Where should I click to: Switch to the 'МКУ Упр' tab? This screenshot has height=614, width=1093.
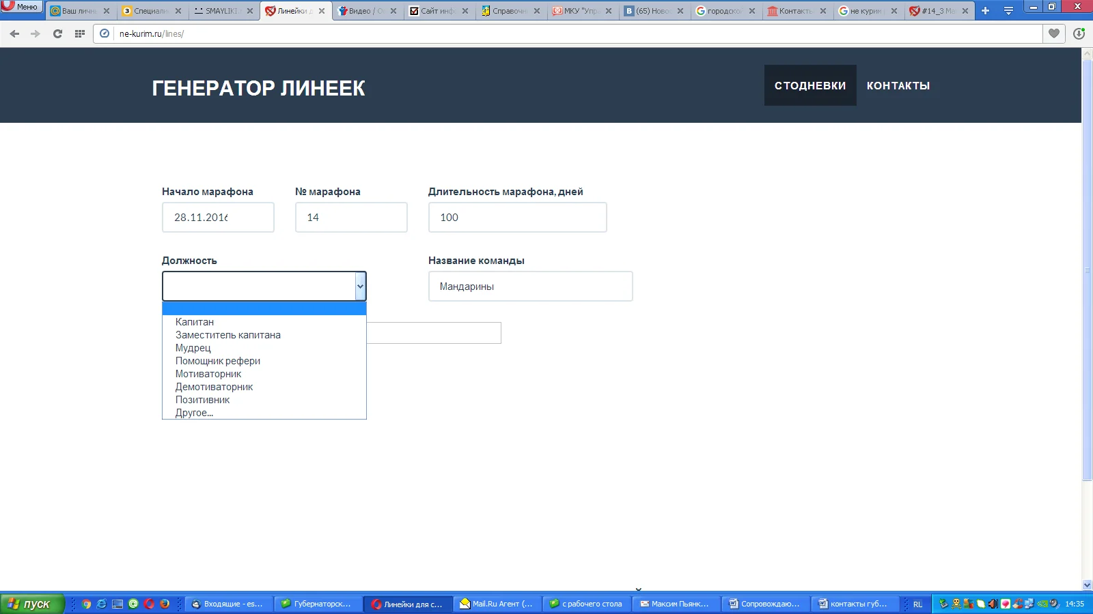[581, 11]
